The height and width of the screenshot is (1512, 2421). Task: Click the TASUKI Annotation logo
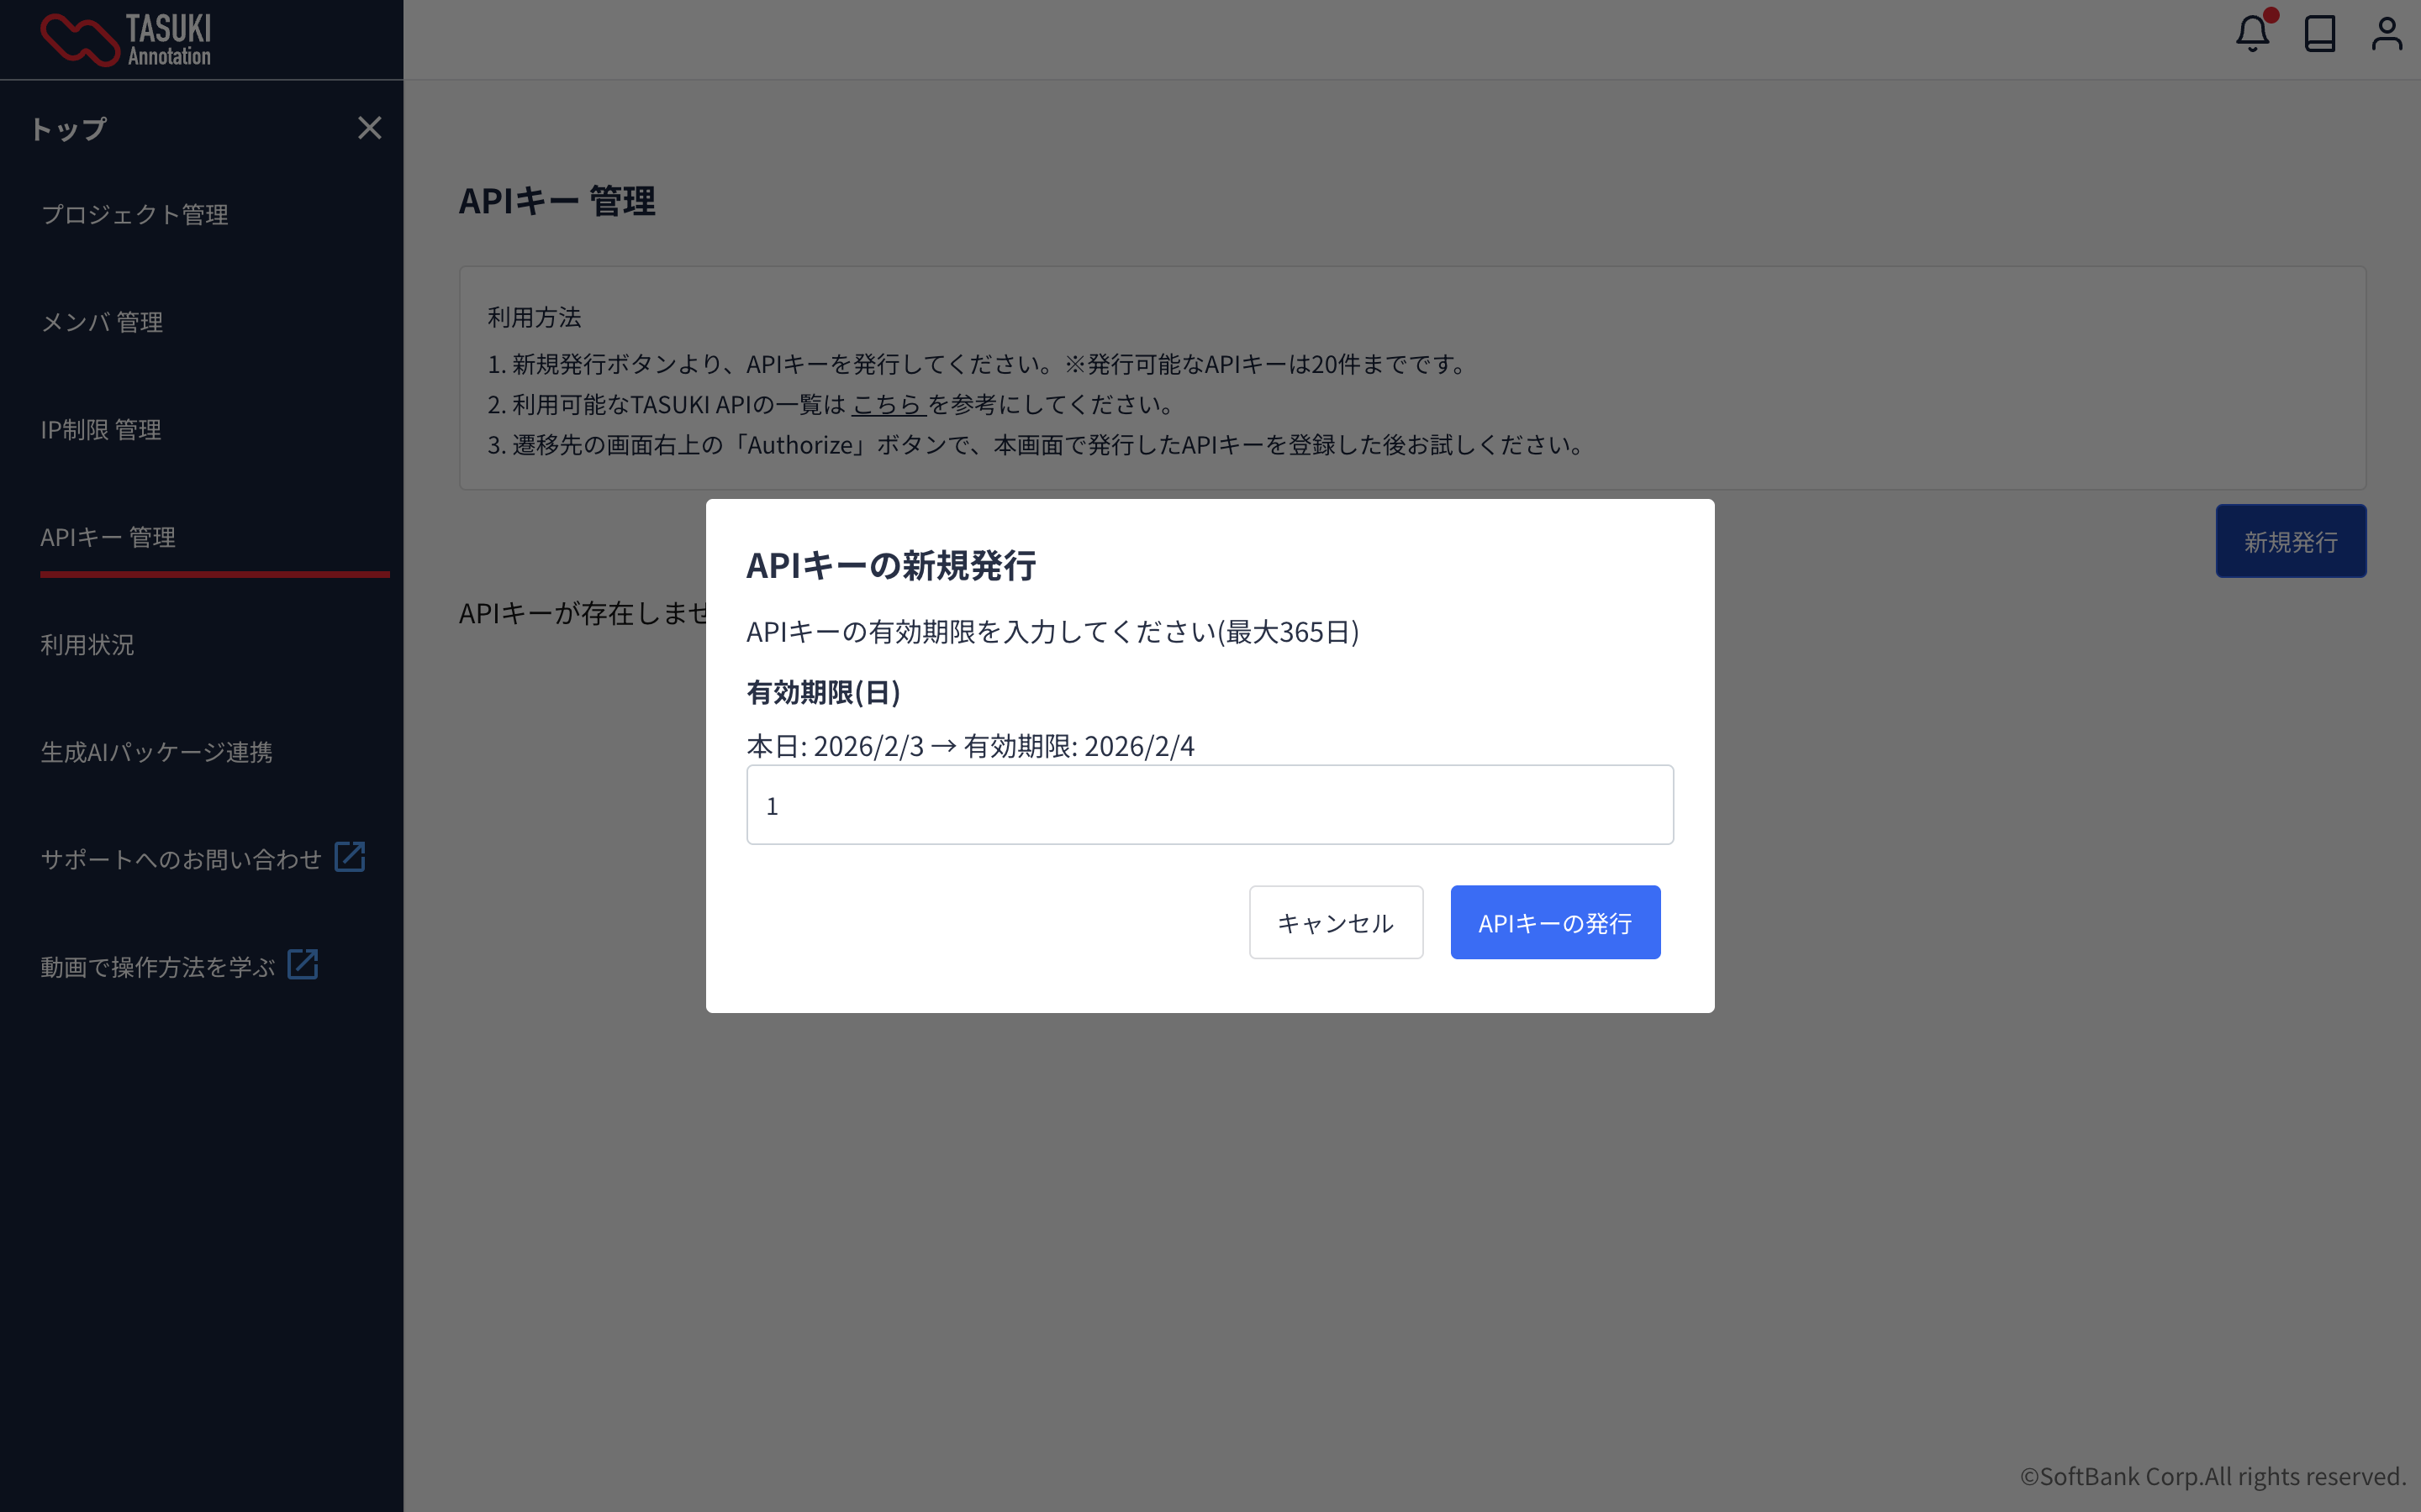(x=126, y=40)
